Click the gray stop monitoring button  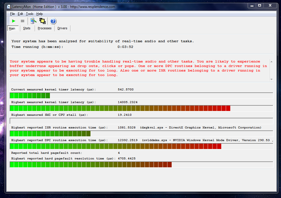point(23,21)
